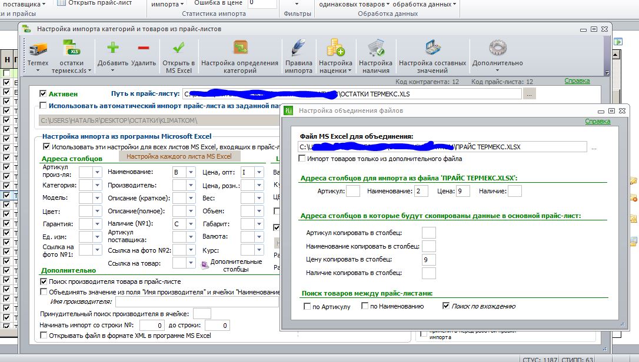This screenshot has width=639, height=362.
Task: Click Принудительный поиск производителя в ячейке field
Action: [202, 314]
